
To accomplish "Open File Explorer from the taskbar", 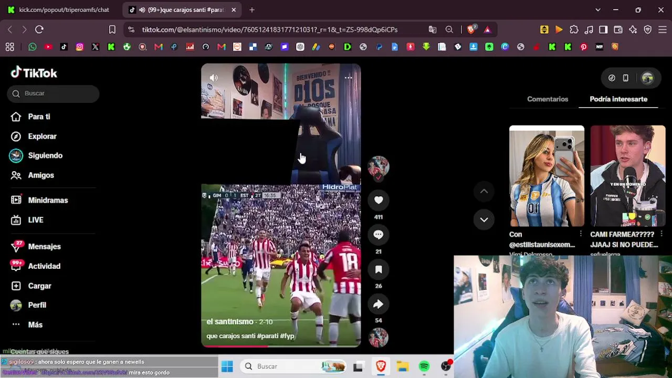I will 402,366.
